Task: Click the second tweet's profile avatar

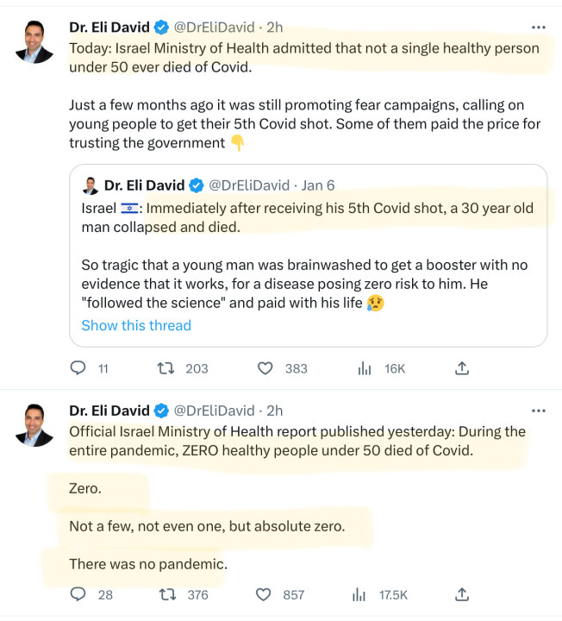Action: 34,423
